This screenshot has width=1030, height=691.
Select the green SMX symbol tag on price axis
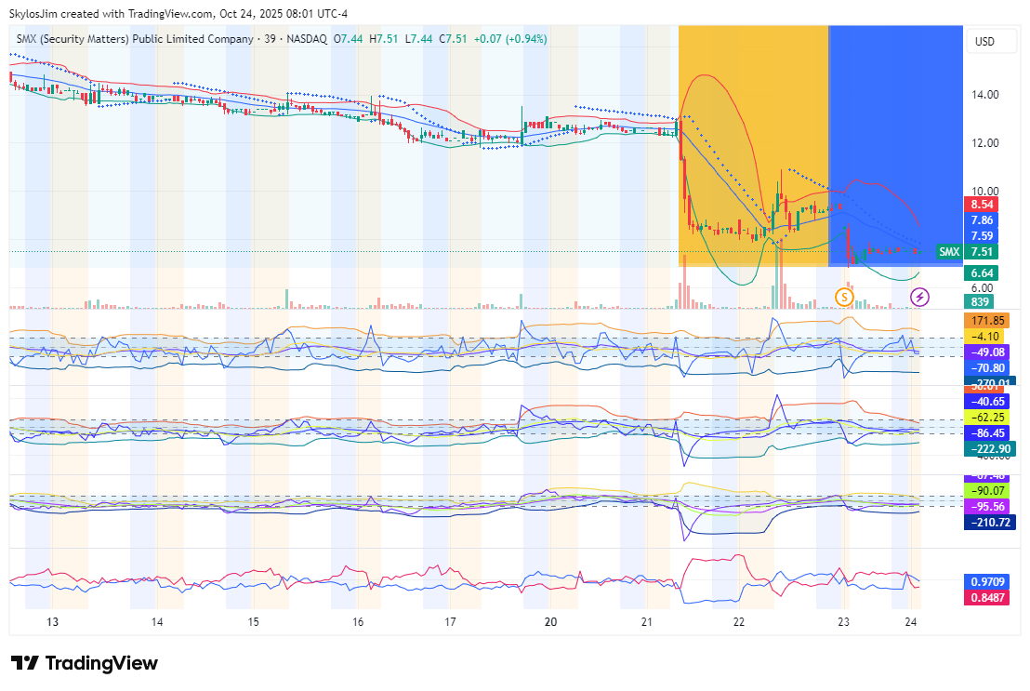click(948, 251)
